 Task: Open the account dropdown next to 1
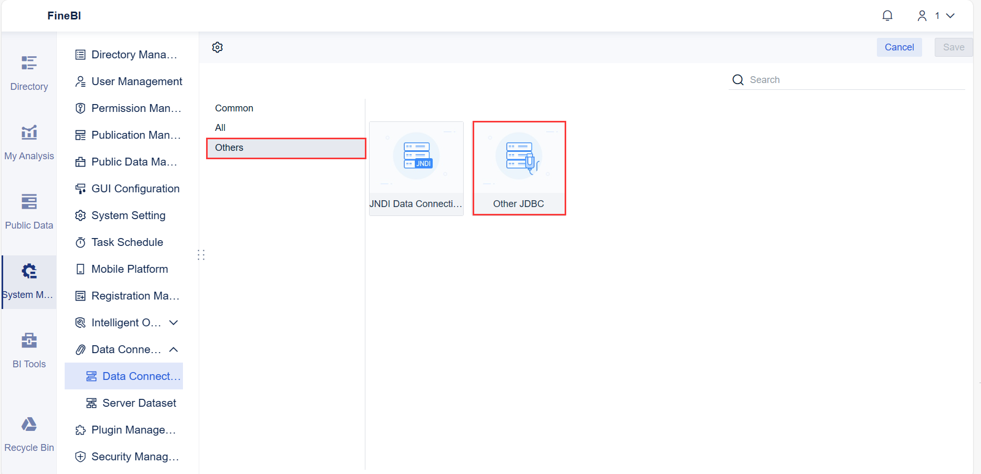(x=950, y=15)
